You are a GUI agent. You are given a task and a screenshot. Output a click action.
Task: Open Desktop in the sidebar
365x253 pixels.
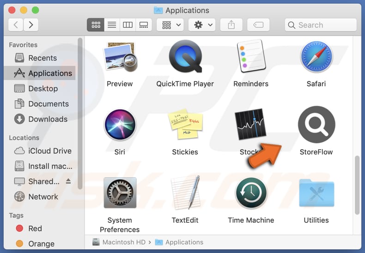tap(40, 89)
